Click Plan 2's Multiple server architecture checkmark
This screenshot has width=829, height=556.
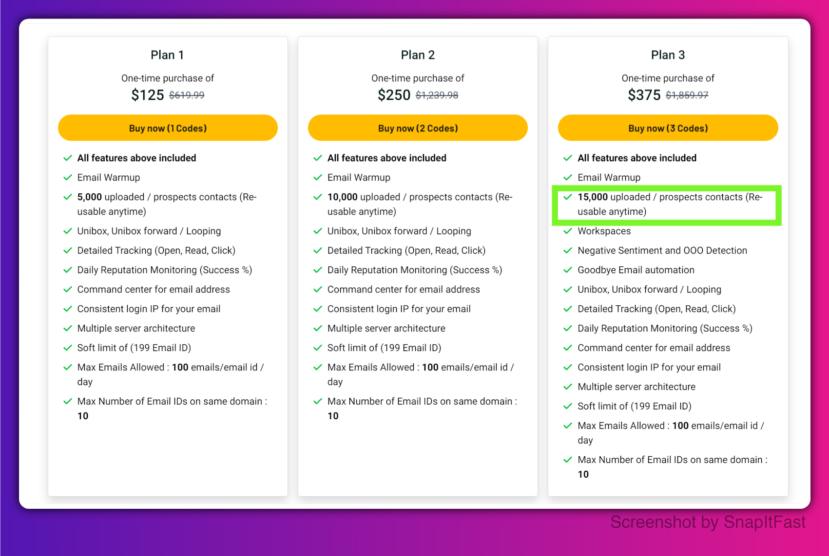318,328
